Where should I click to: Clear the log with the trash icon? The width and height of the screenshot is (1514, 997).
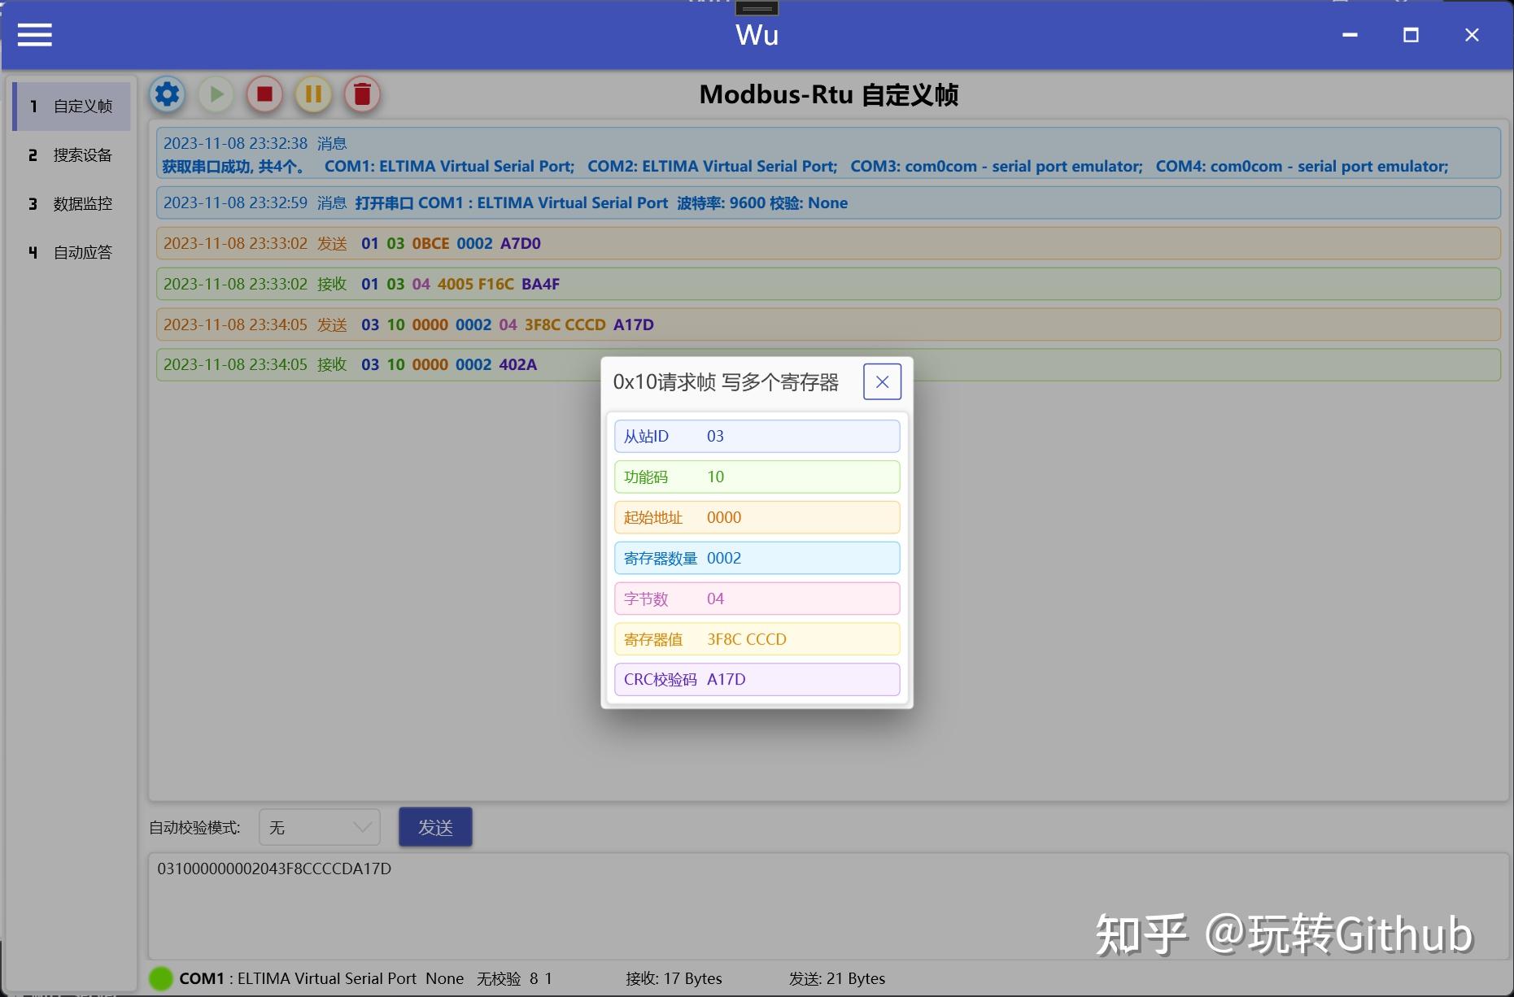361,94
